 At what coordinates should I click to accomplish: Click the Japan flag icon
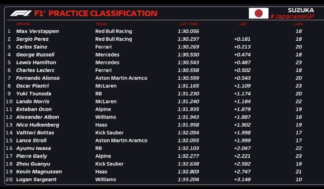tap(258, 13)
